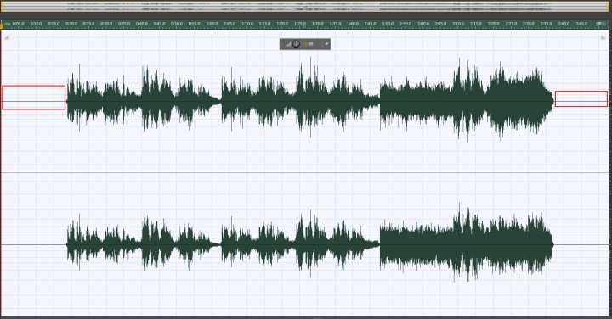The height and width of the screenshot is (319, 612).
Task: Open the time format icon at the ruler's right end
Action: (x=601, y=24)
